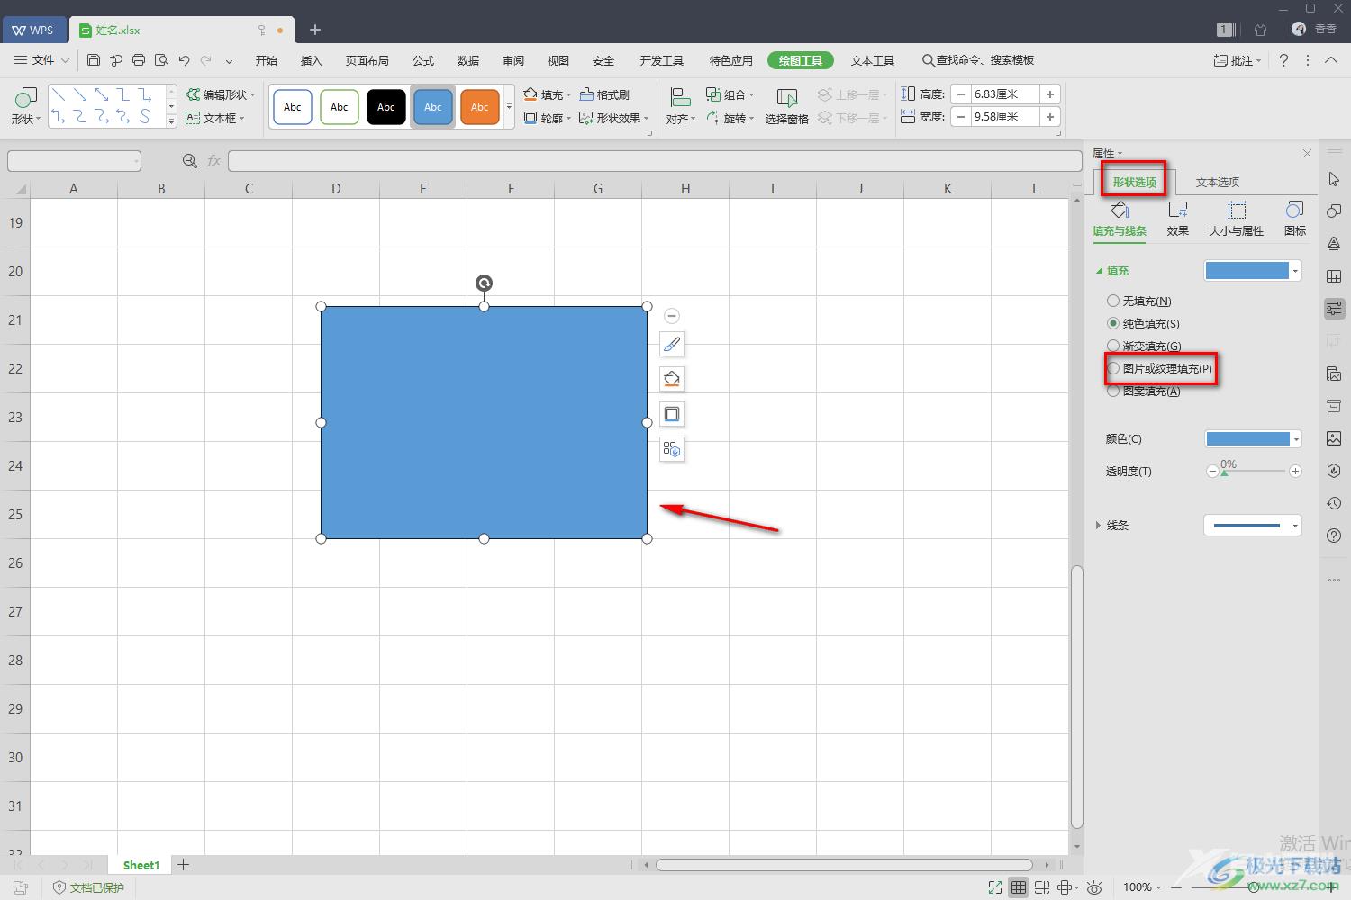
Task: Click the shape fill quick icon
Action: 672,379
